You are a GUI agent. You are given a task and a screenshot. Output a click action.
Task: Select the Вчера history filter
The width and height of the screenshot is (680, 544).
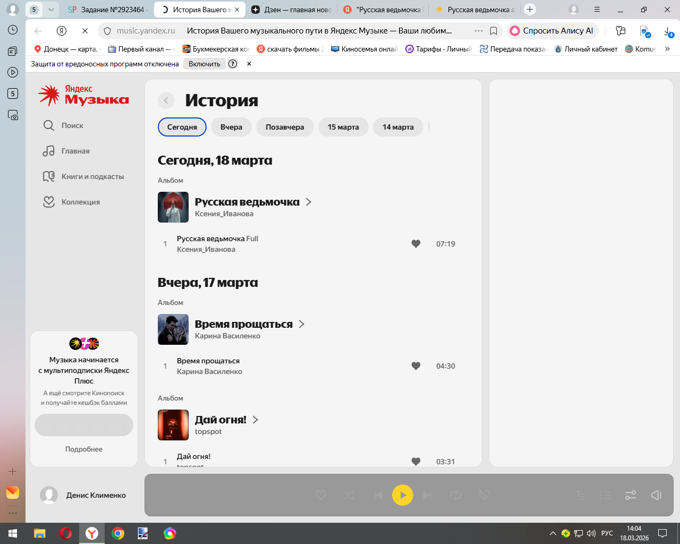(231, 127)
